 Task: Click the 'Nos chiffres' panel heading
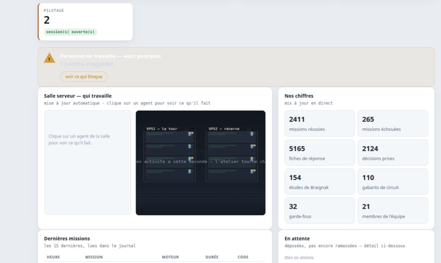[x=299, y=96]
